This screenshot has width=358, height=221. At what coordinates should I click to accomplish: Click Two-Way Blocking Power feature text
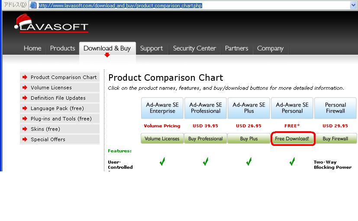coord(332,165)
